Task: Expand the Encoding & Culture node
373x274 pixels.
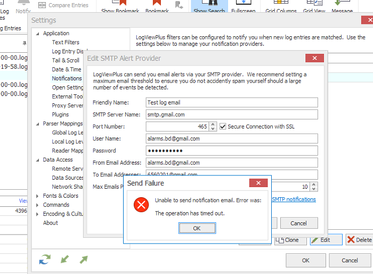Action: click(37, 214)
